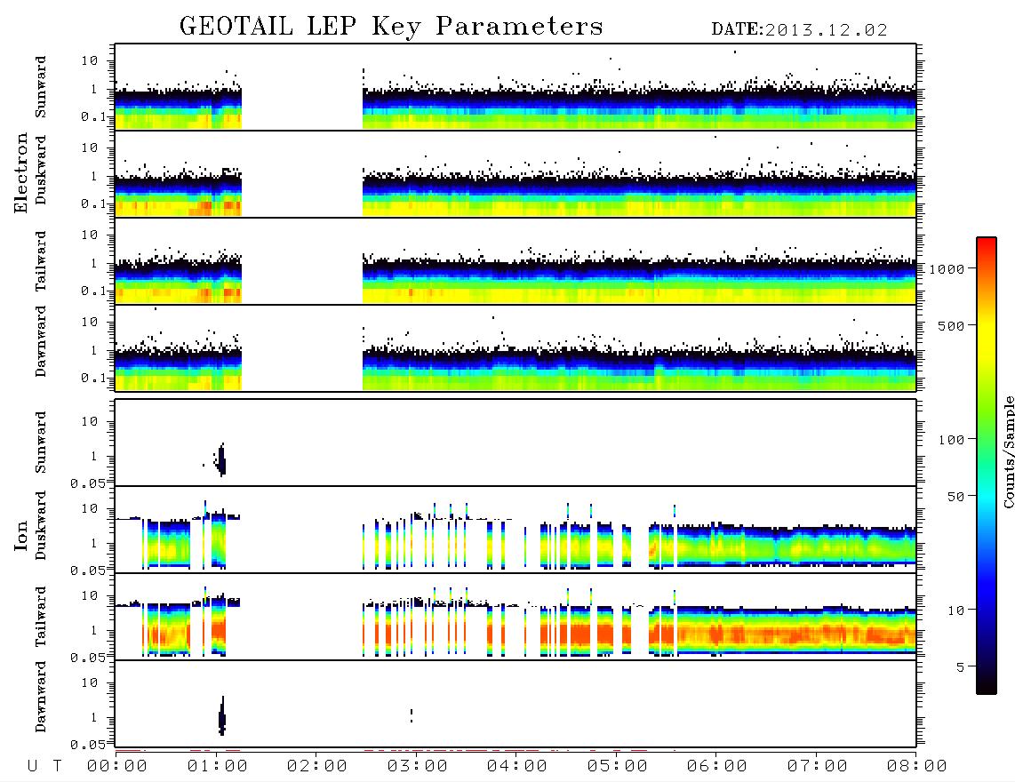
Task: Click the 06:00 time tick label
Action: [717, 766]
